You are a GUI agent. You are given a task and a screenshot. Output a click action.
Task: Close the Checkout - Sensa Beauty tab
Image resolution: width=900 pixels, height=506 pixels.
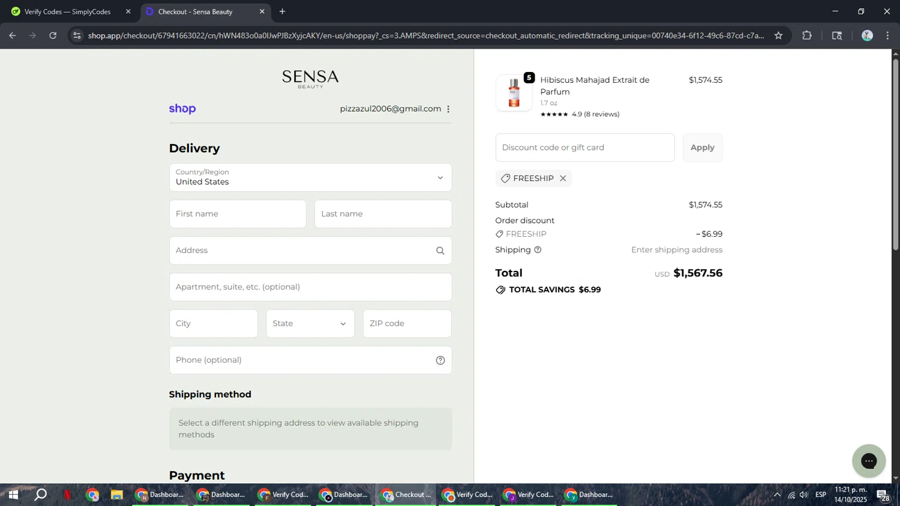pos(262,11)
